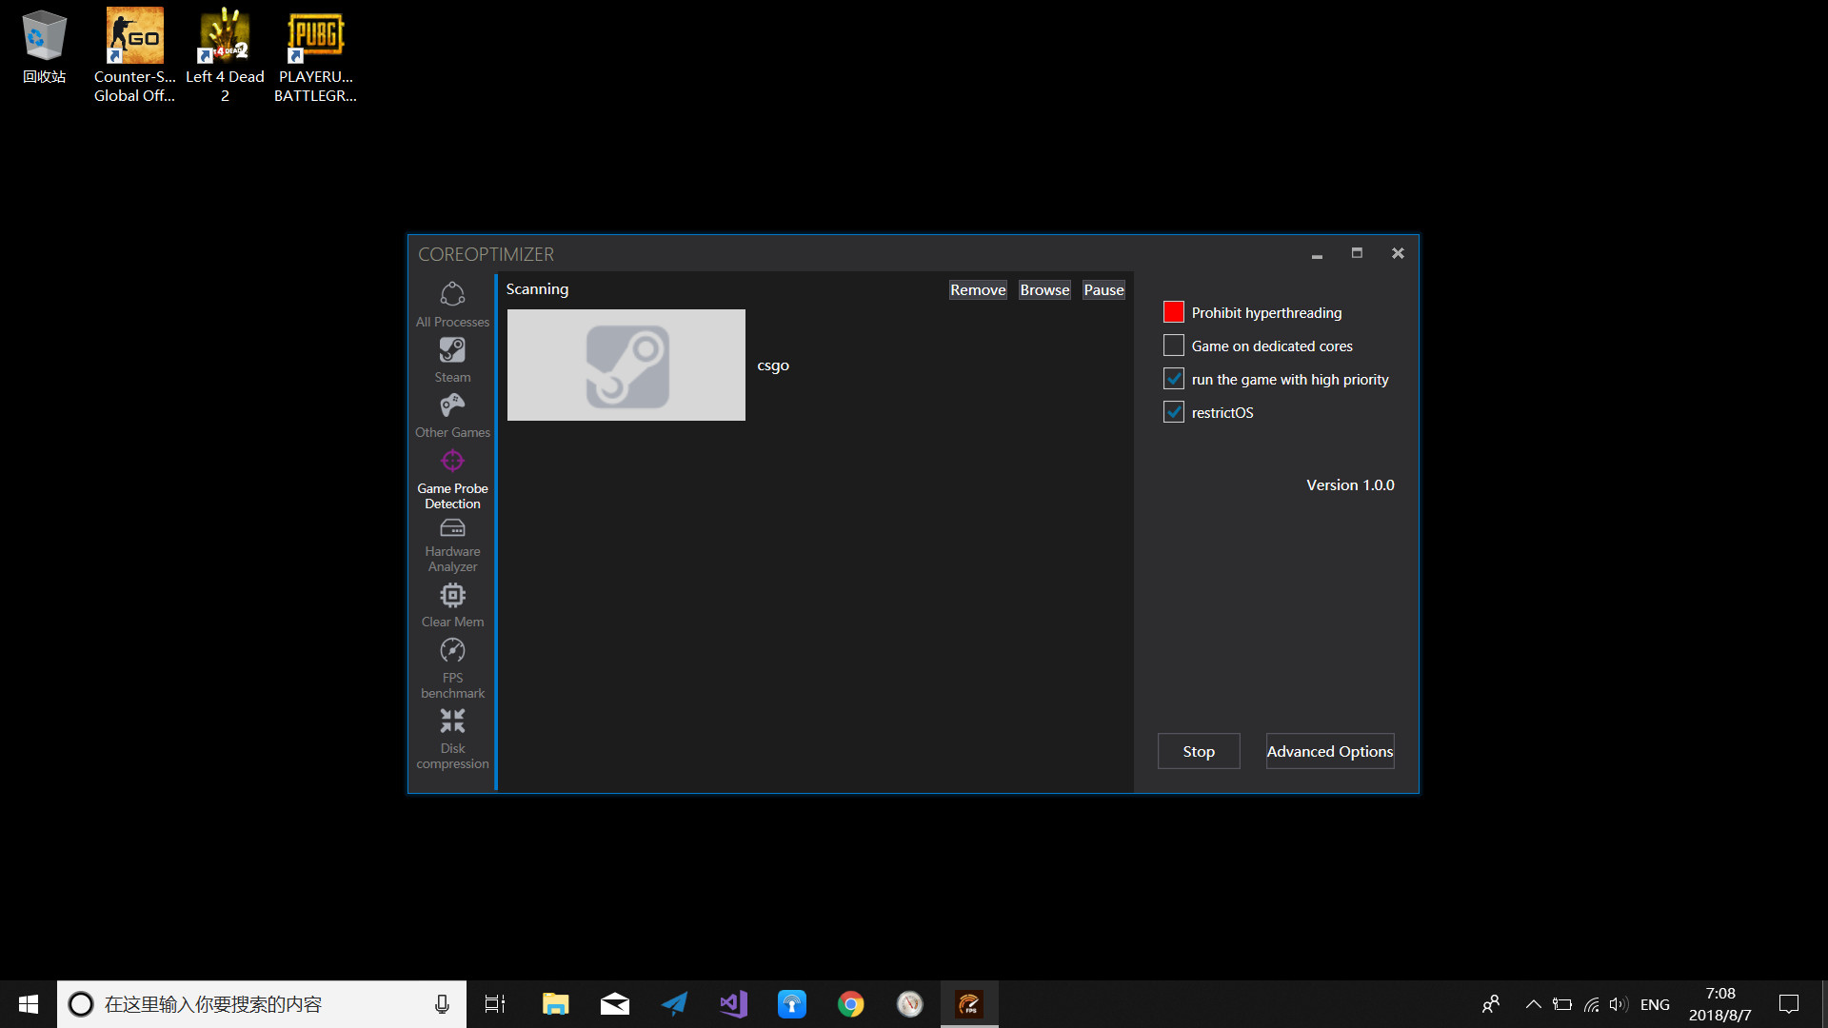The height and width of the screenshot is (1028, 1828).
Task: Select the csgo game thumbnail
Action: pos(626,365)
